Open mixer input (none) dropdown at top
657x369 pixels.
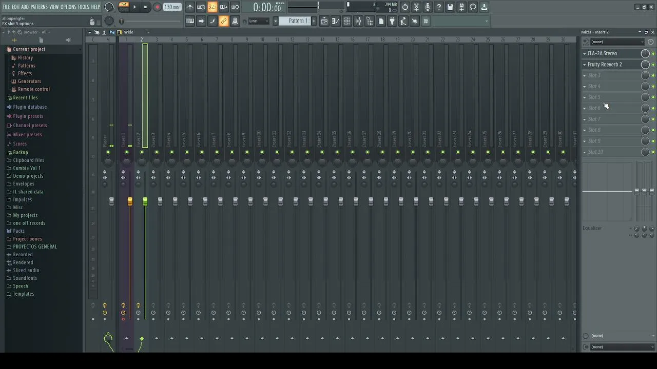coord(617,42)
